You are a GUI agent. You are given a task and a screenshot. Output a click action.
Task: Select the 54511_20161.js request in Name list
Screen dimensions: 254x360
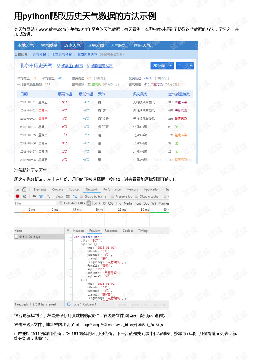click(29, 236)
